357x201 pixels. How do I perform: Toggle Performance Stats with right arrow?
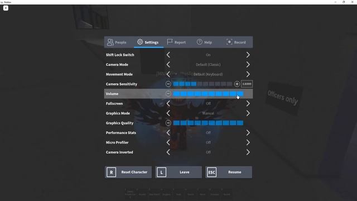coord(248,133)
